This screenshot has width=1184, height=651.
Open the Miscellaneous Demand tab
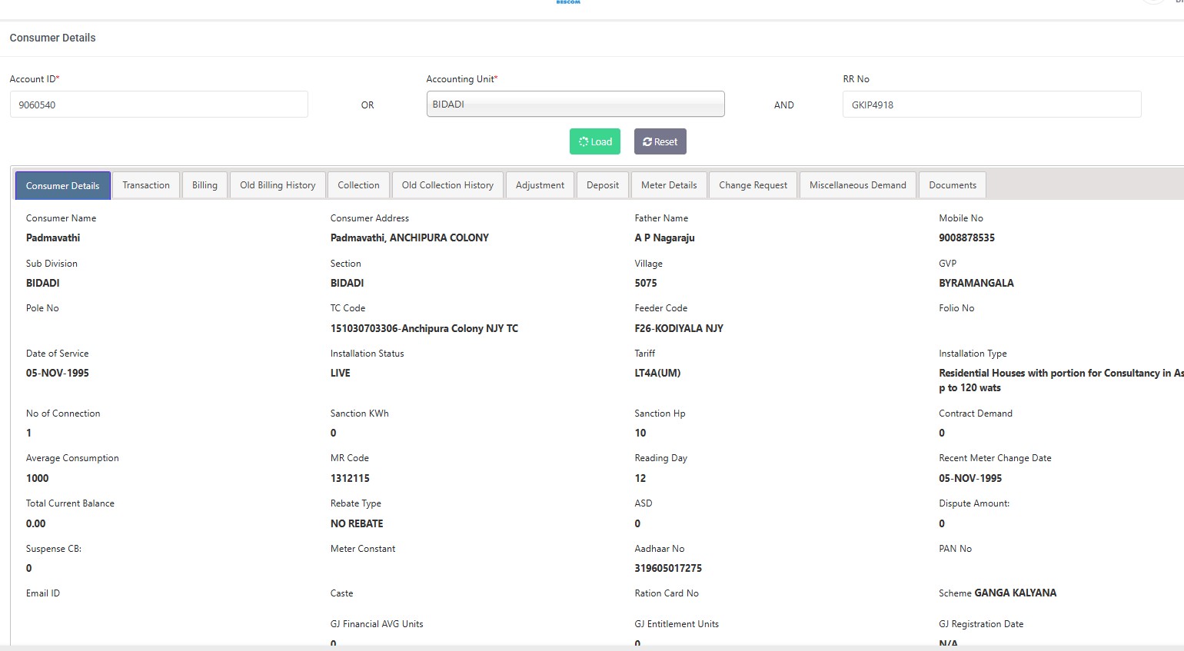(858, 185)
